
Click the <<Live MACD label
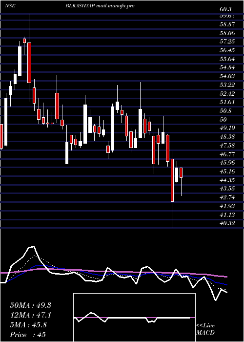point(205,329)
